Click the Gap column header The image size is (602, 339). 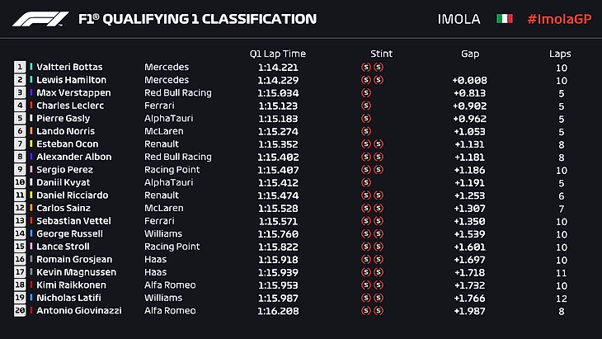pos(470,54)
